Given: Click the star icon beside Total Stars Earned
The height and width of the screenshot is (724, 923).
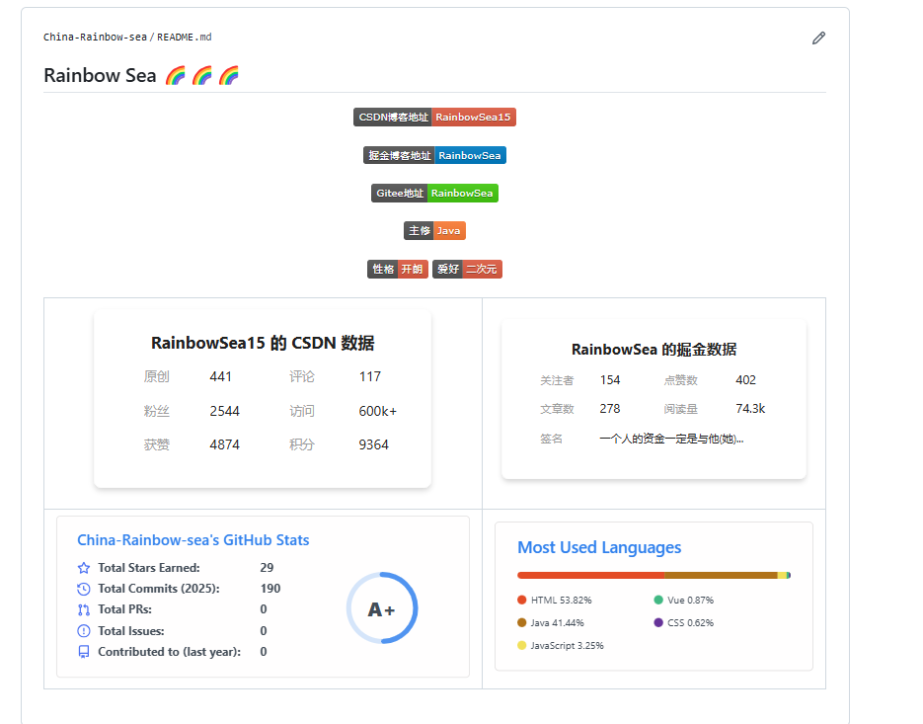Looking at the screenshot, I should click(84, 568).
